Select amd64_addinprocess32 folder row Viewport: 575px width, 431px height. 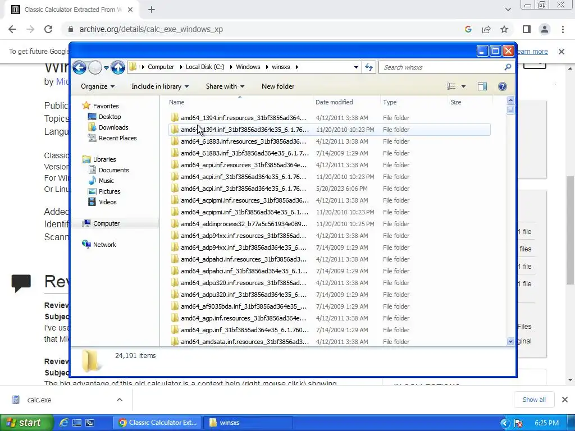[x=329, y=224]
